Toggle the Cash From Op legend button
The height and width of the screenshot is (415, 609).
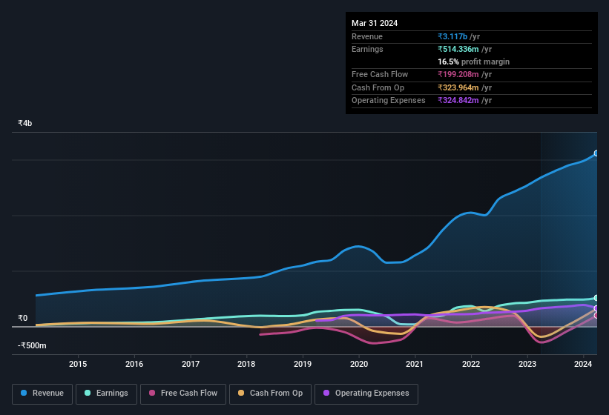pyautogui.click(x=270, y=394)
